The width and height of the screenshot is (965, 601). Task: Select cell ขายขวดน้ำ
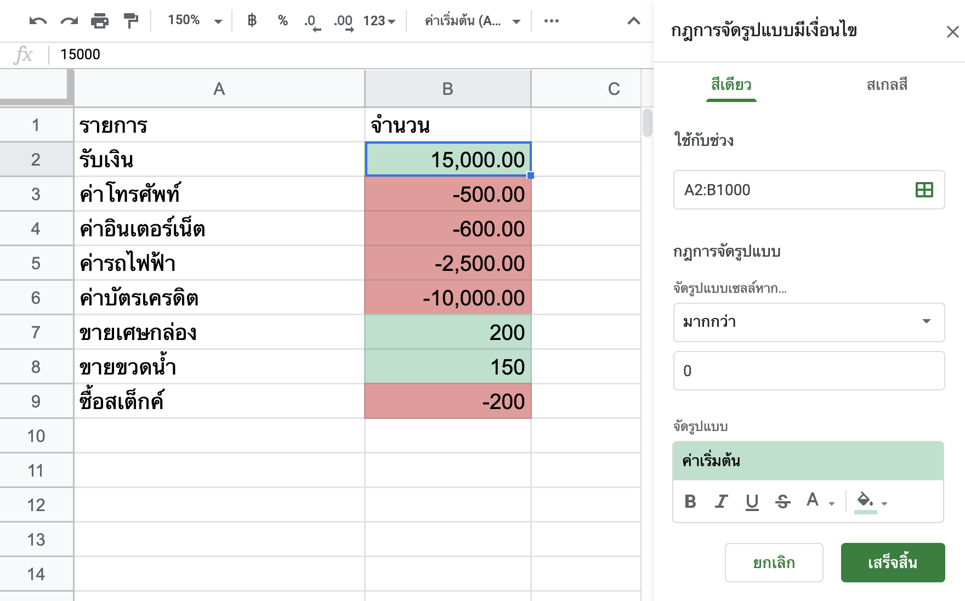coord(219,367)
